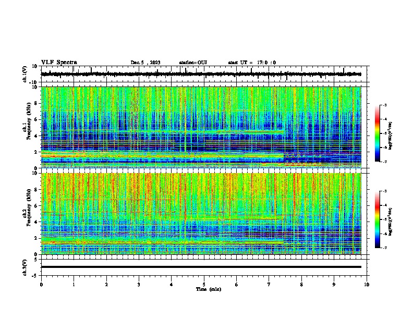413x319 pixels.
Task: Click the ch.2 spectrogram color scale bar
Action: point(377,219)
